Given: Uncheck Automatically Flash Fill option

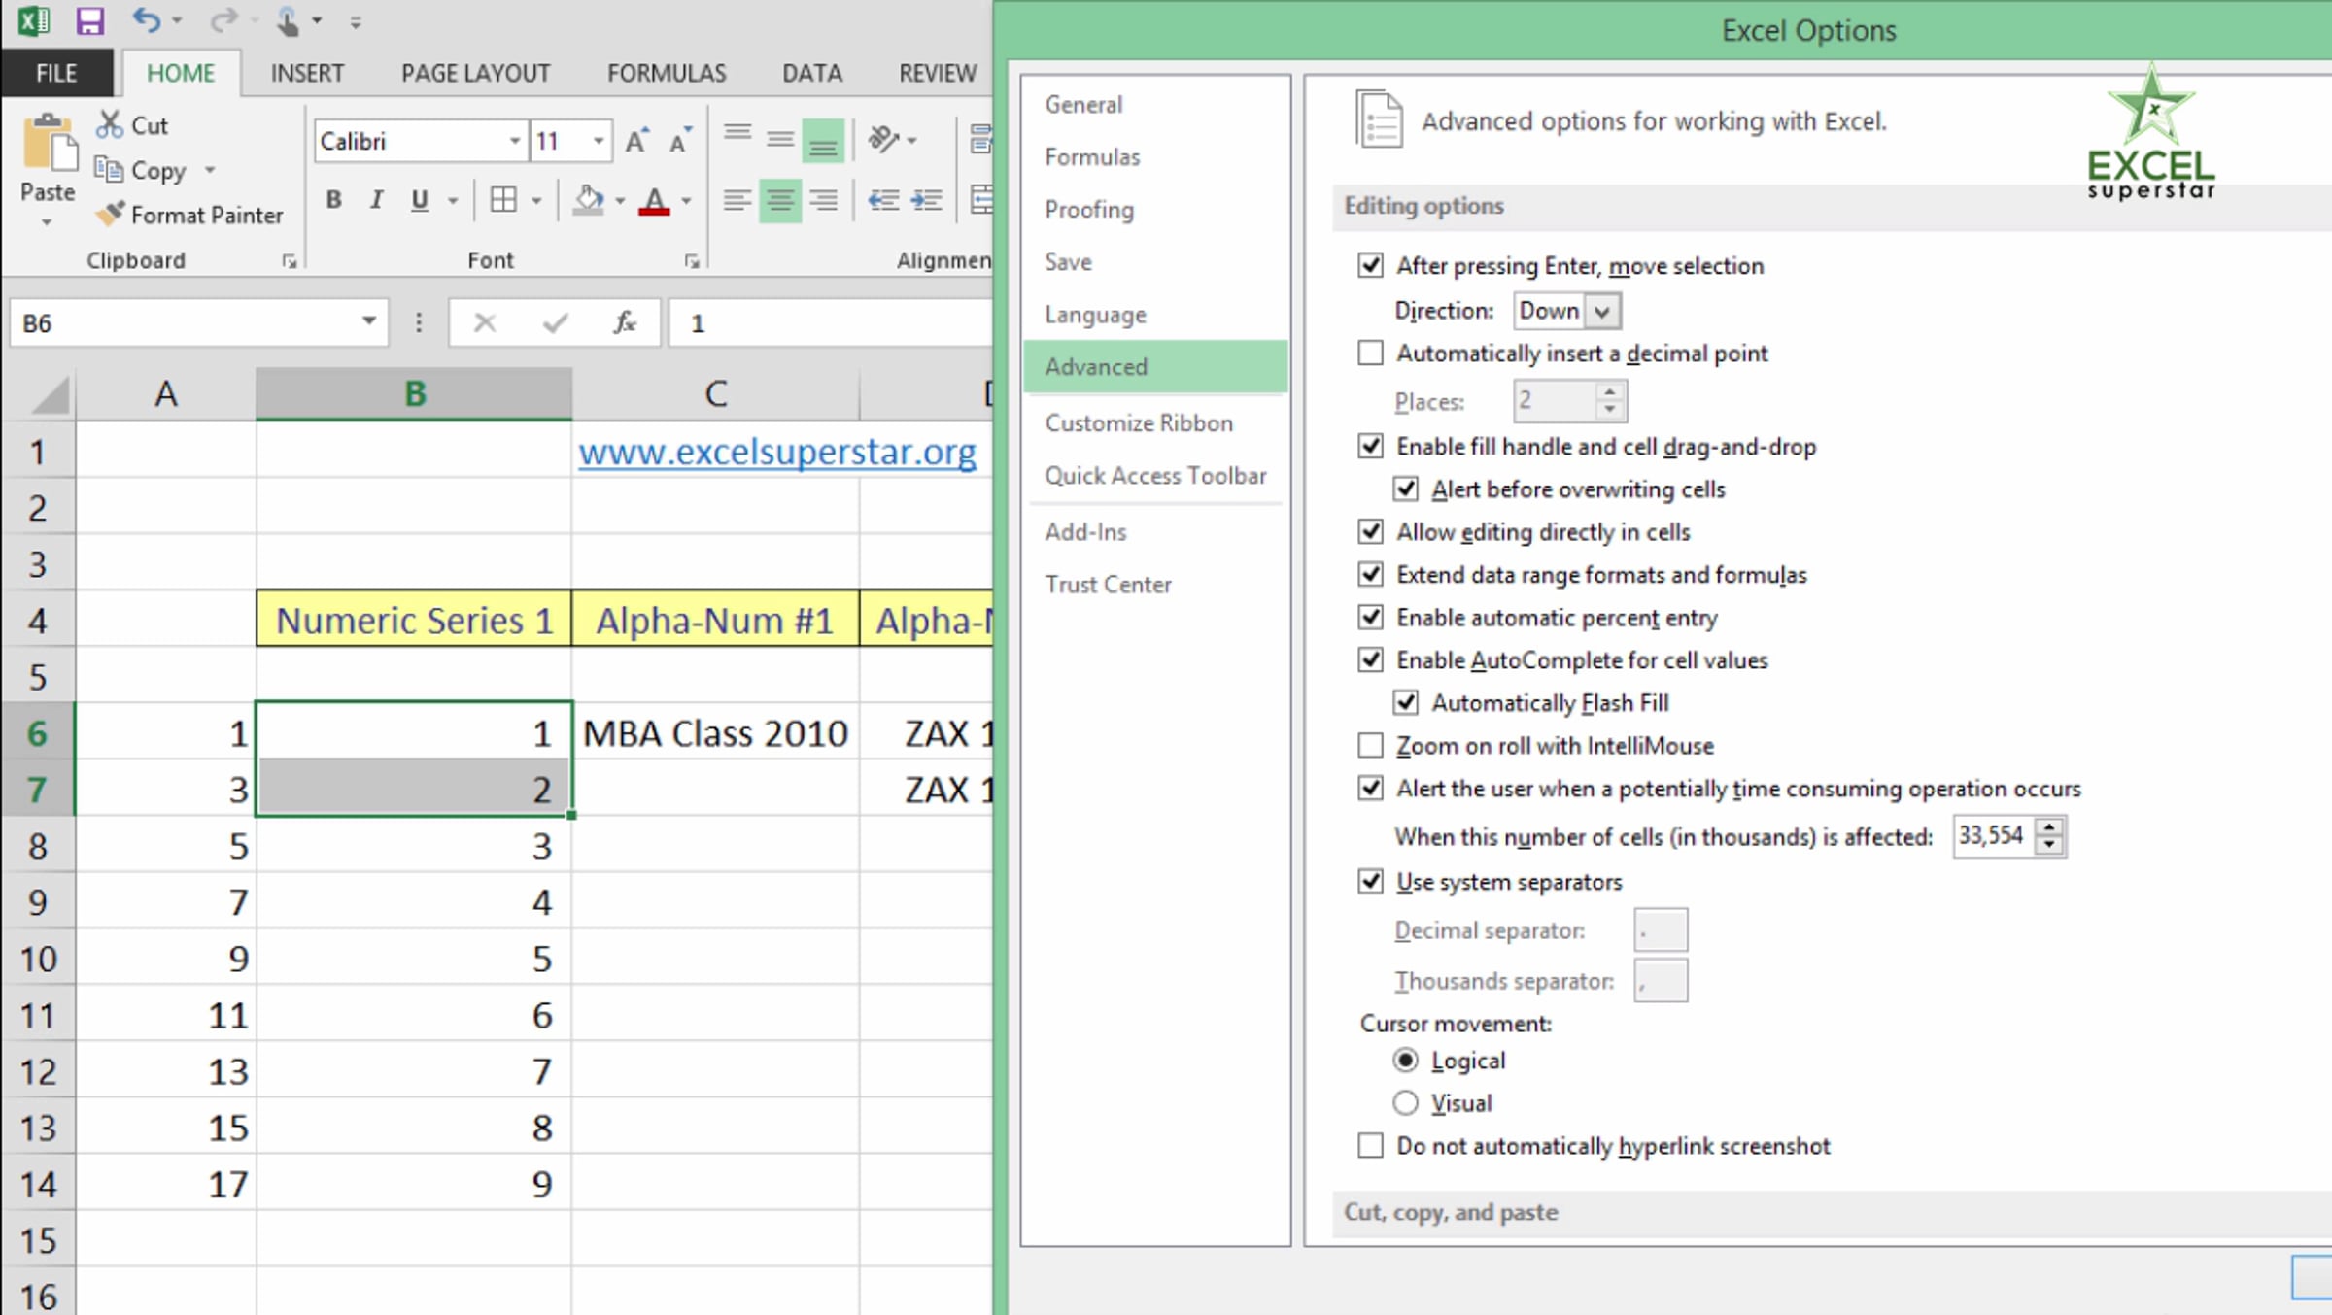Looking at the screenshot, I should [x=1405, y=703].
